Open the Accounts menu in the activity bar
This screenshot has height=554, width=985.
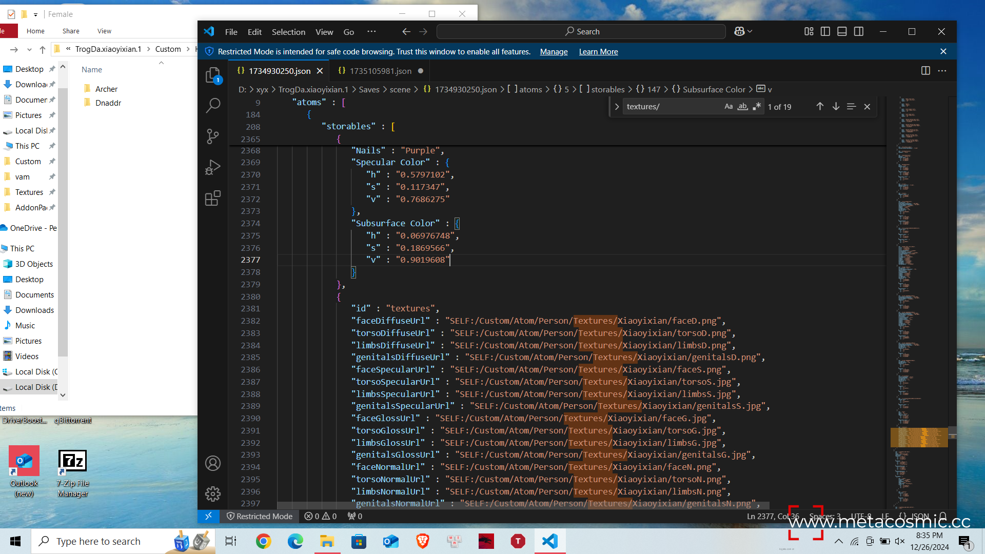(212, 463)
